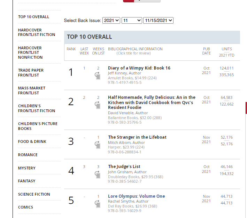Select Hardcover Frontlist Fiction in sidebar
The width and height of the screenshot is (247, 218).
(37, 32)
